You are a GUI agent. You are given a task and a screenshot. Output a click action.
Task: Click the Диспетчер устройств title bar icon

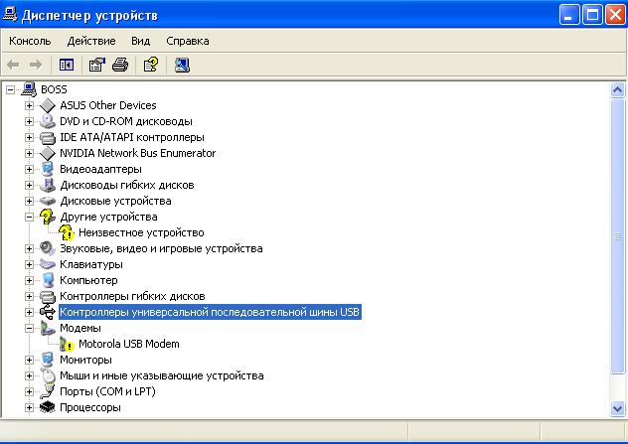pyautogui.click(x=10, y=15)
